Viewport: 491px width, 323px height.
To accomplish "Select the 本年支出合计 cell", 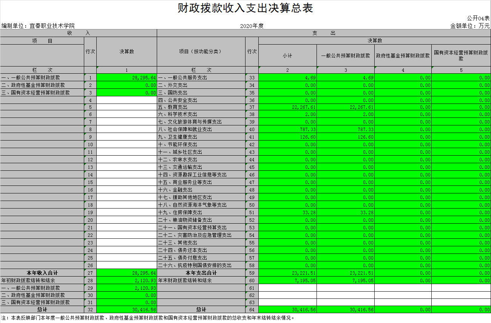I will 201,273.
